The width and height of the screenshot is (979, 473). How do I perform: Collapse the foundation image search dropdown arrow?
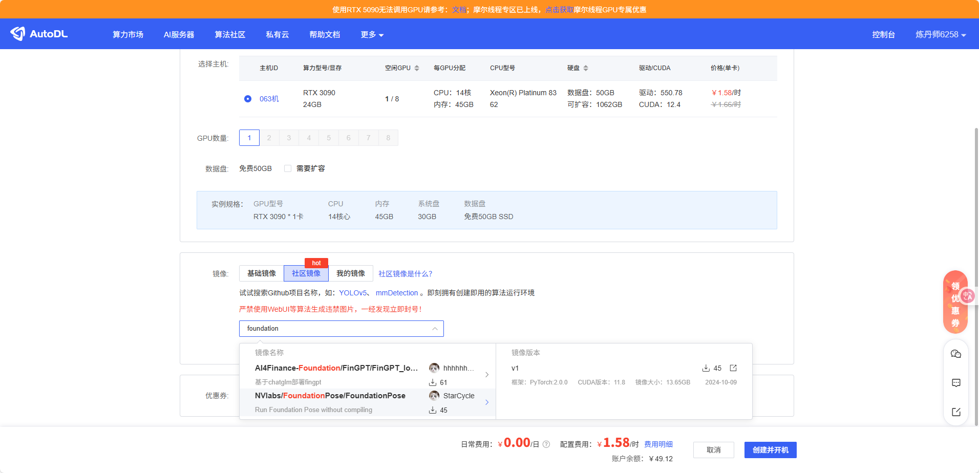(435, 329)
